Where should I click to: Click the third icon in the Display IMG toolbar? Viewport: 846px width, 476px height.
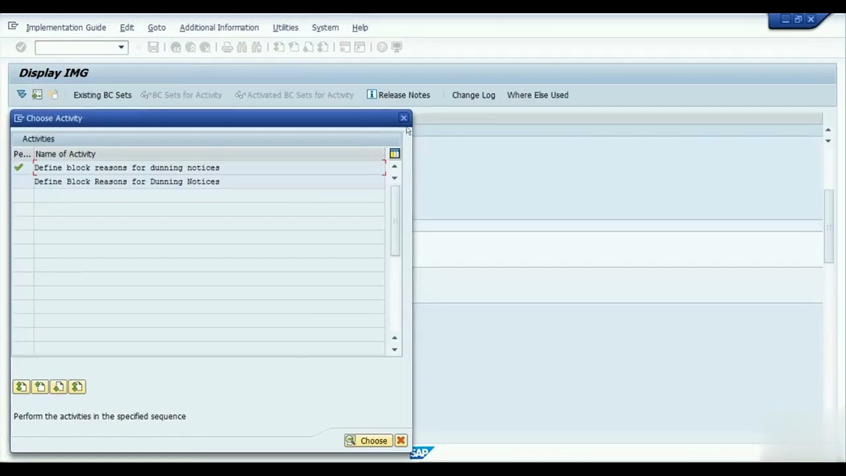(x=54, y=95)
